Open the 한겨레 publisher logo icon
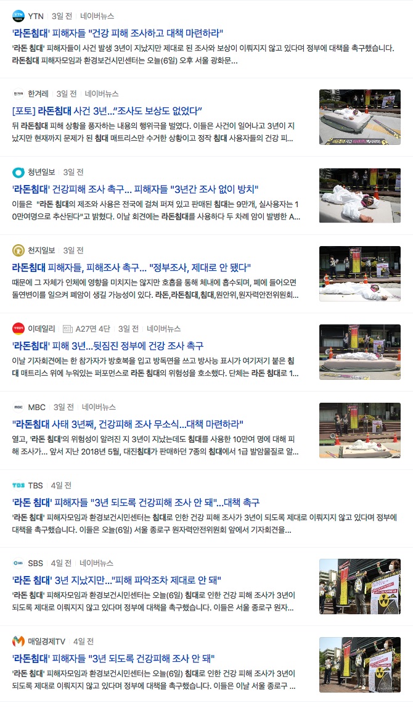The width and height of the screenshot is (413, 708). click(18, 94)
